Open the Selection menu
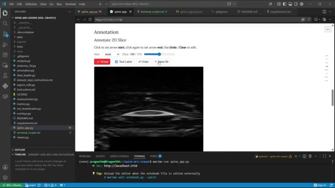Screen dimensions: 335x188 pos(31,4)
